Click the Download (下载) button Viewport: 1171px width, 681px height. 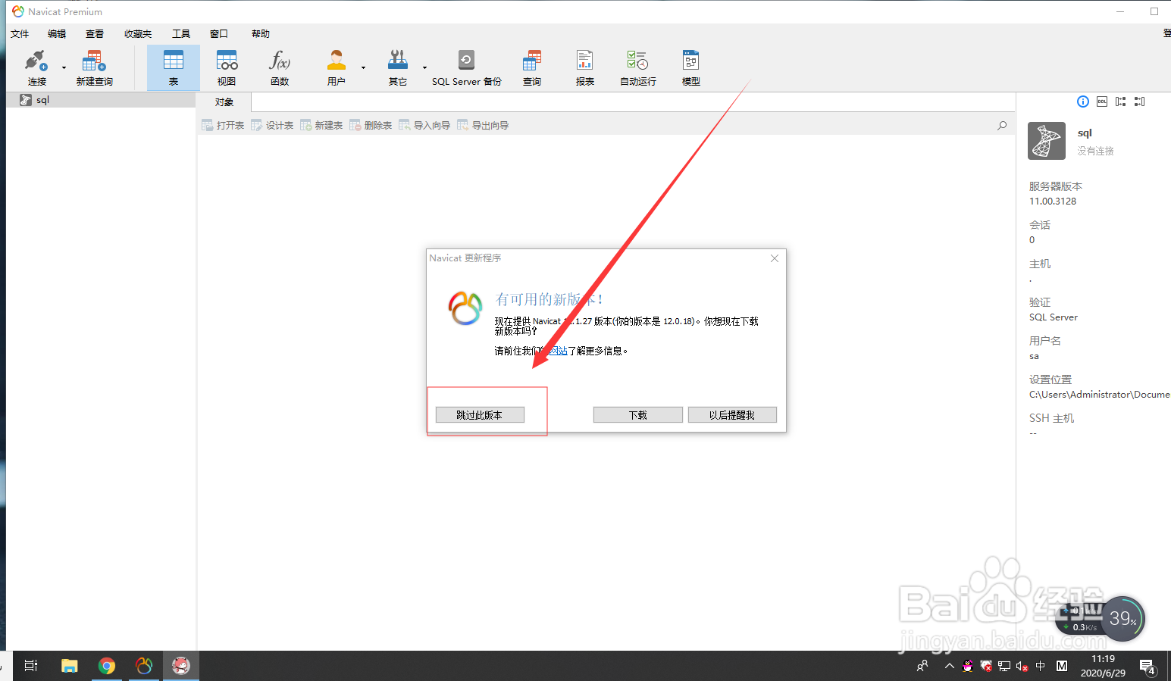pyautogui.click(x=638, y=415)
